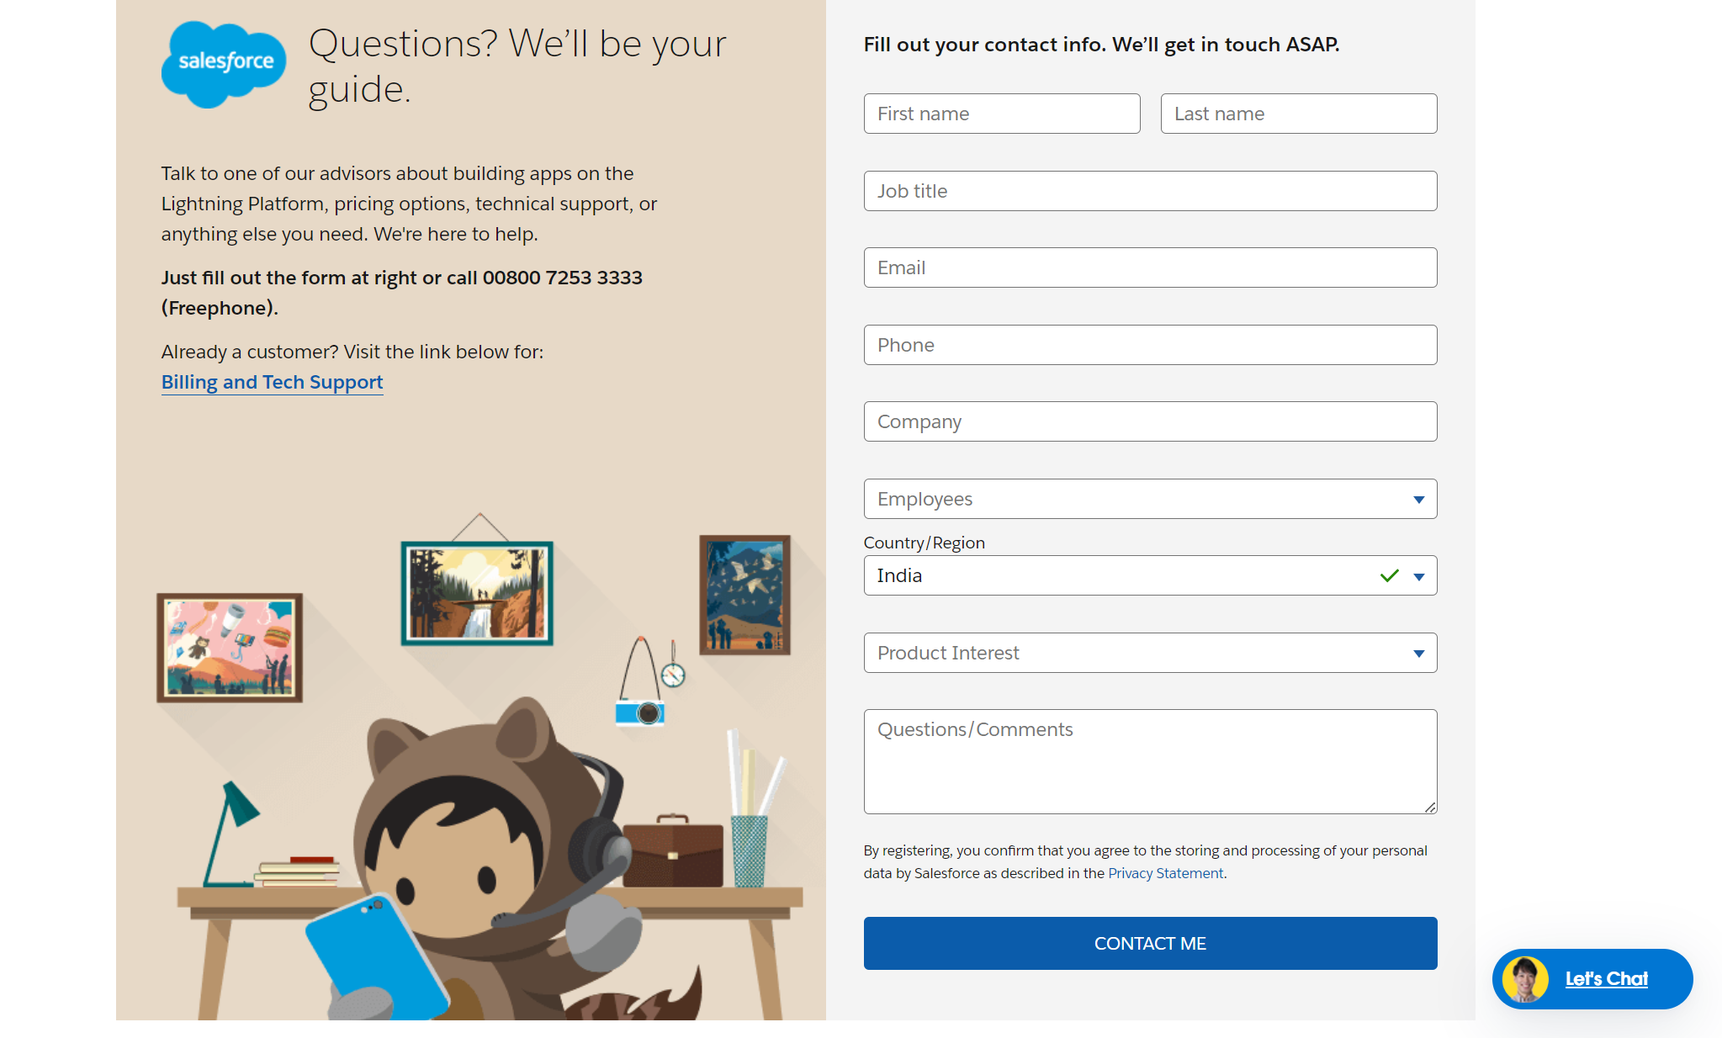
Task: Grab the Questions/Comments textarea resize handle
Action: [1430, 808]
